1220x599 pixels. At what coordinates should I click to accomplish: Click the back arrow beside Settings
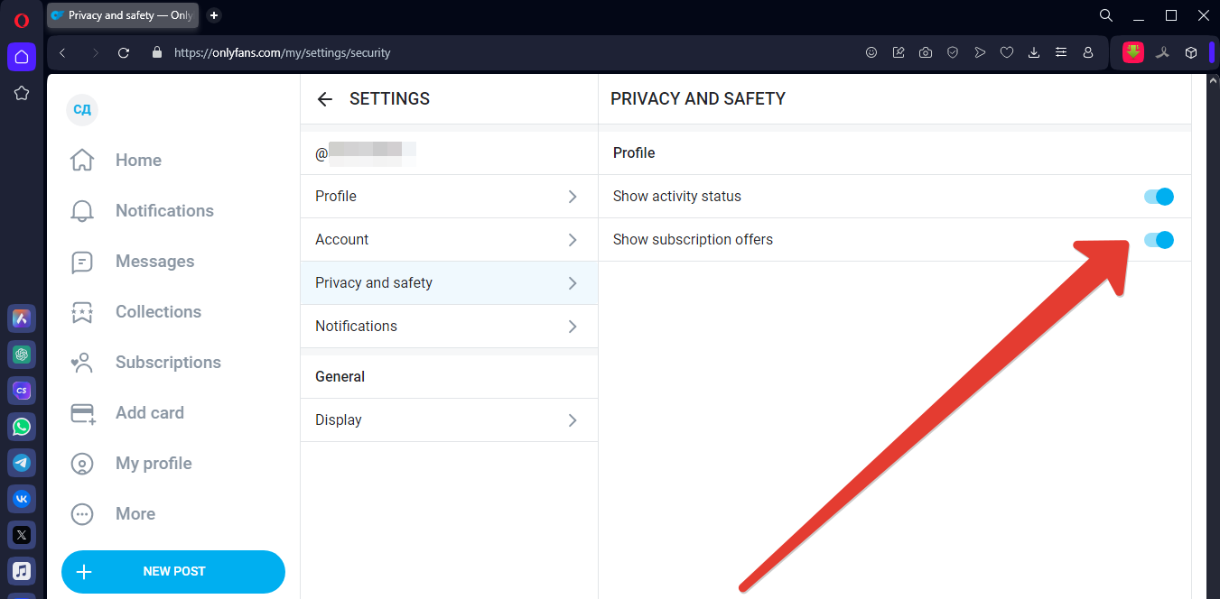click(325, 99)
